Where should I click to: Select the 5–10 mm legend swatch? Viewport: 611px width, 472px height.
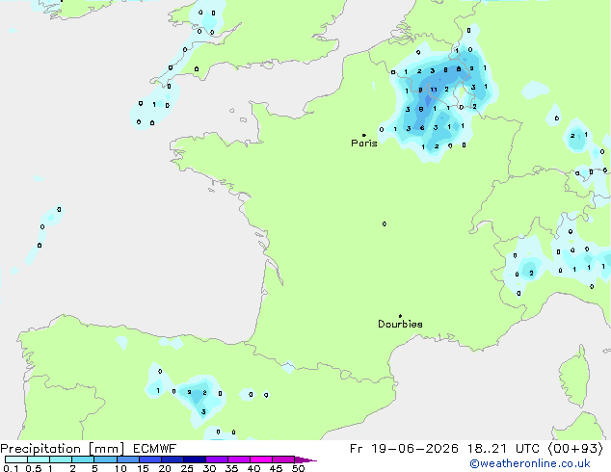105,459
